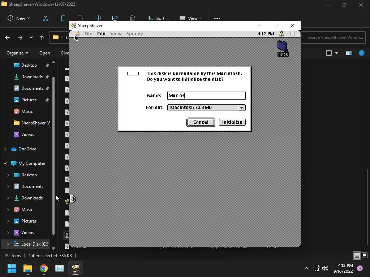Open the Format dropdown Macintosh 73.3 MB
The height and width of the screenshot is (277, 370).
point(206,107)
